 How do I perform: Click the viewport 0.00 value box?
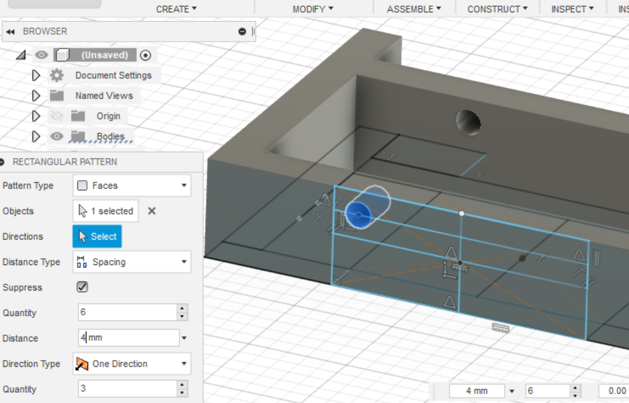coord(614,391)
